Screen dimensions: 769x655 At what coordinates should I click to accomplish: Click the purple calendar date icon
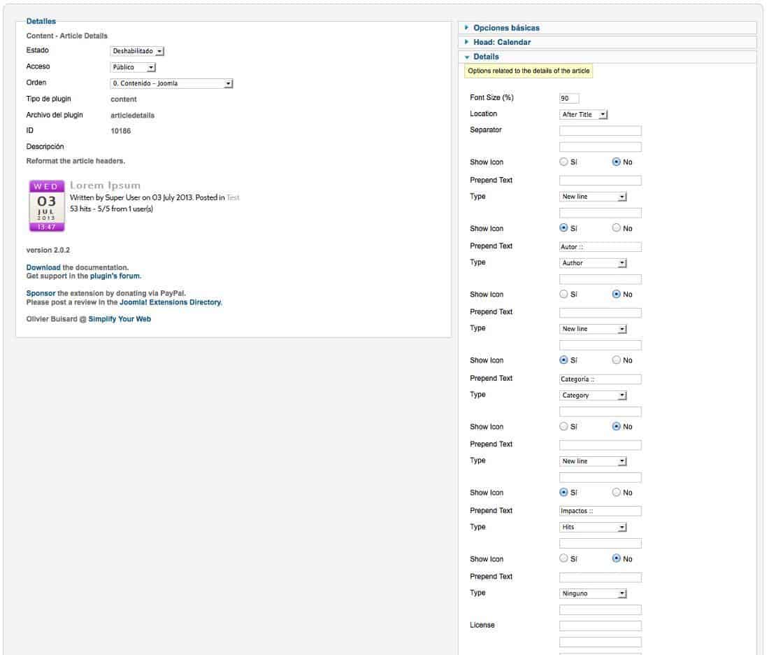[47, 206]
